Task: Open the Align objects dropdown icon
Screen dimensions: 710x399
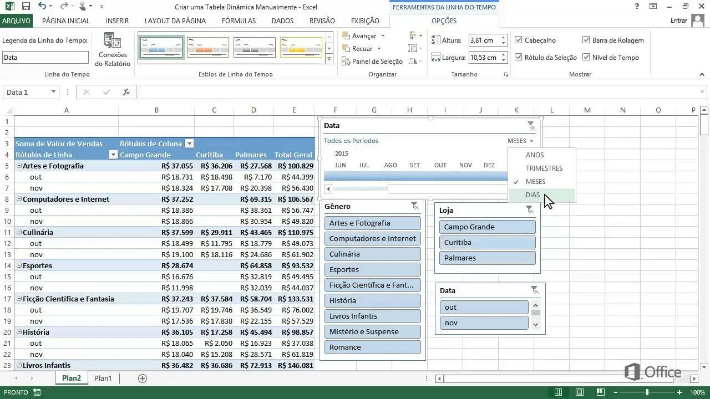Action: [415, 35]
